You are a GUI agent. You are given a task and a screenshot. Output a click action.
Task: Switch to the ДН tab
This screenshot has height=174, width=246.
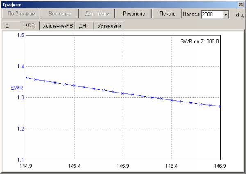[83, 26]
